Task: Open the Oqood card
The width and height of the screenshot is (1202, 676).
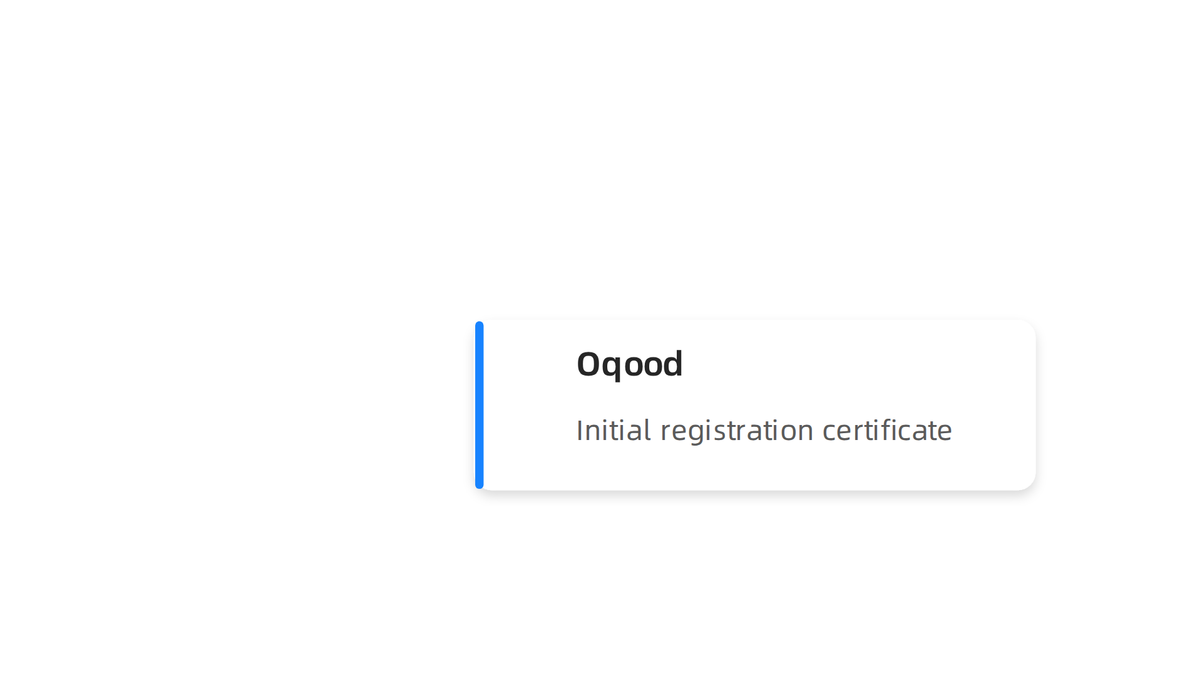Action: 756,405
